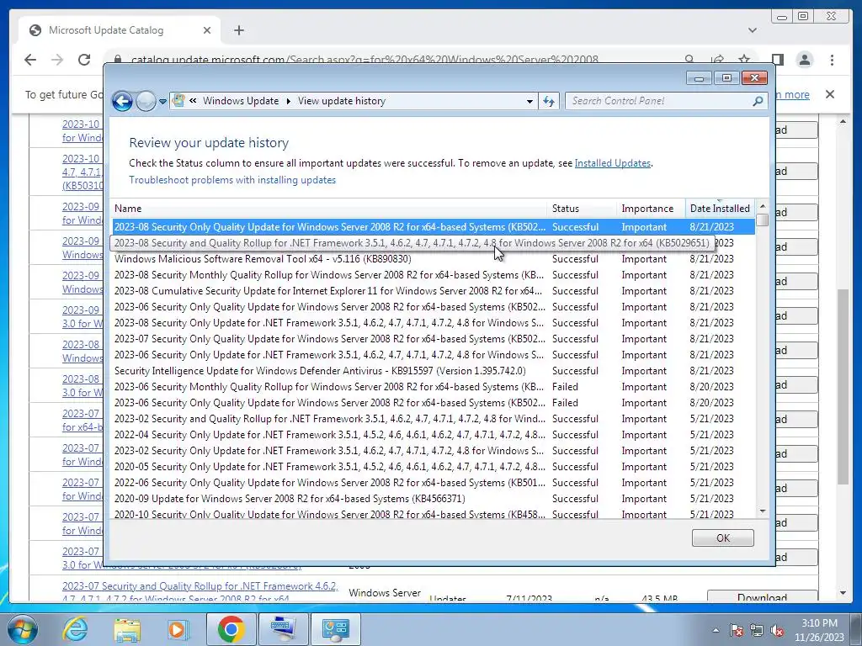The image size is (862, 646).
Task: Switch to Control Panel taskbar item
Action: click(x=336, y=629)
